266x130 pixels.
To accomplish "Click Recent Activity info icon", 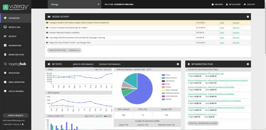I will (248, 17).
